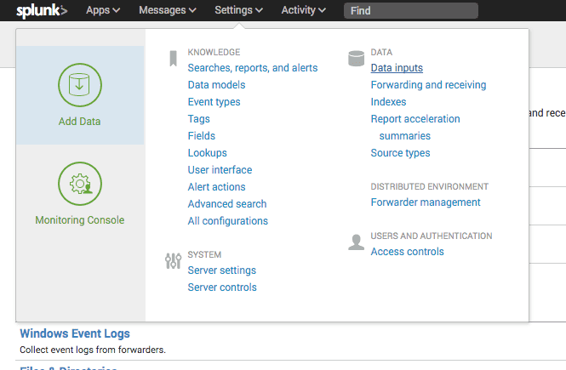Open Monitoring Console gear icon
This screenshot has width=566, height=370.
tap(79, 182)
